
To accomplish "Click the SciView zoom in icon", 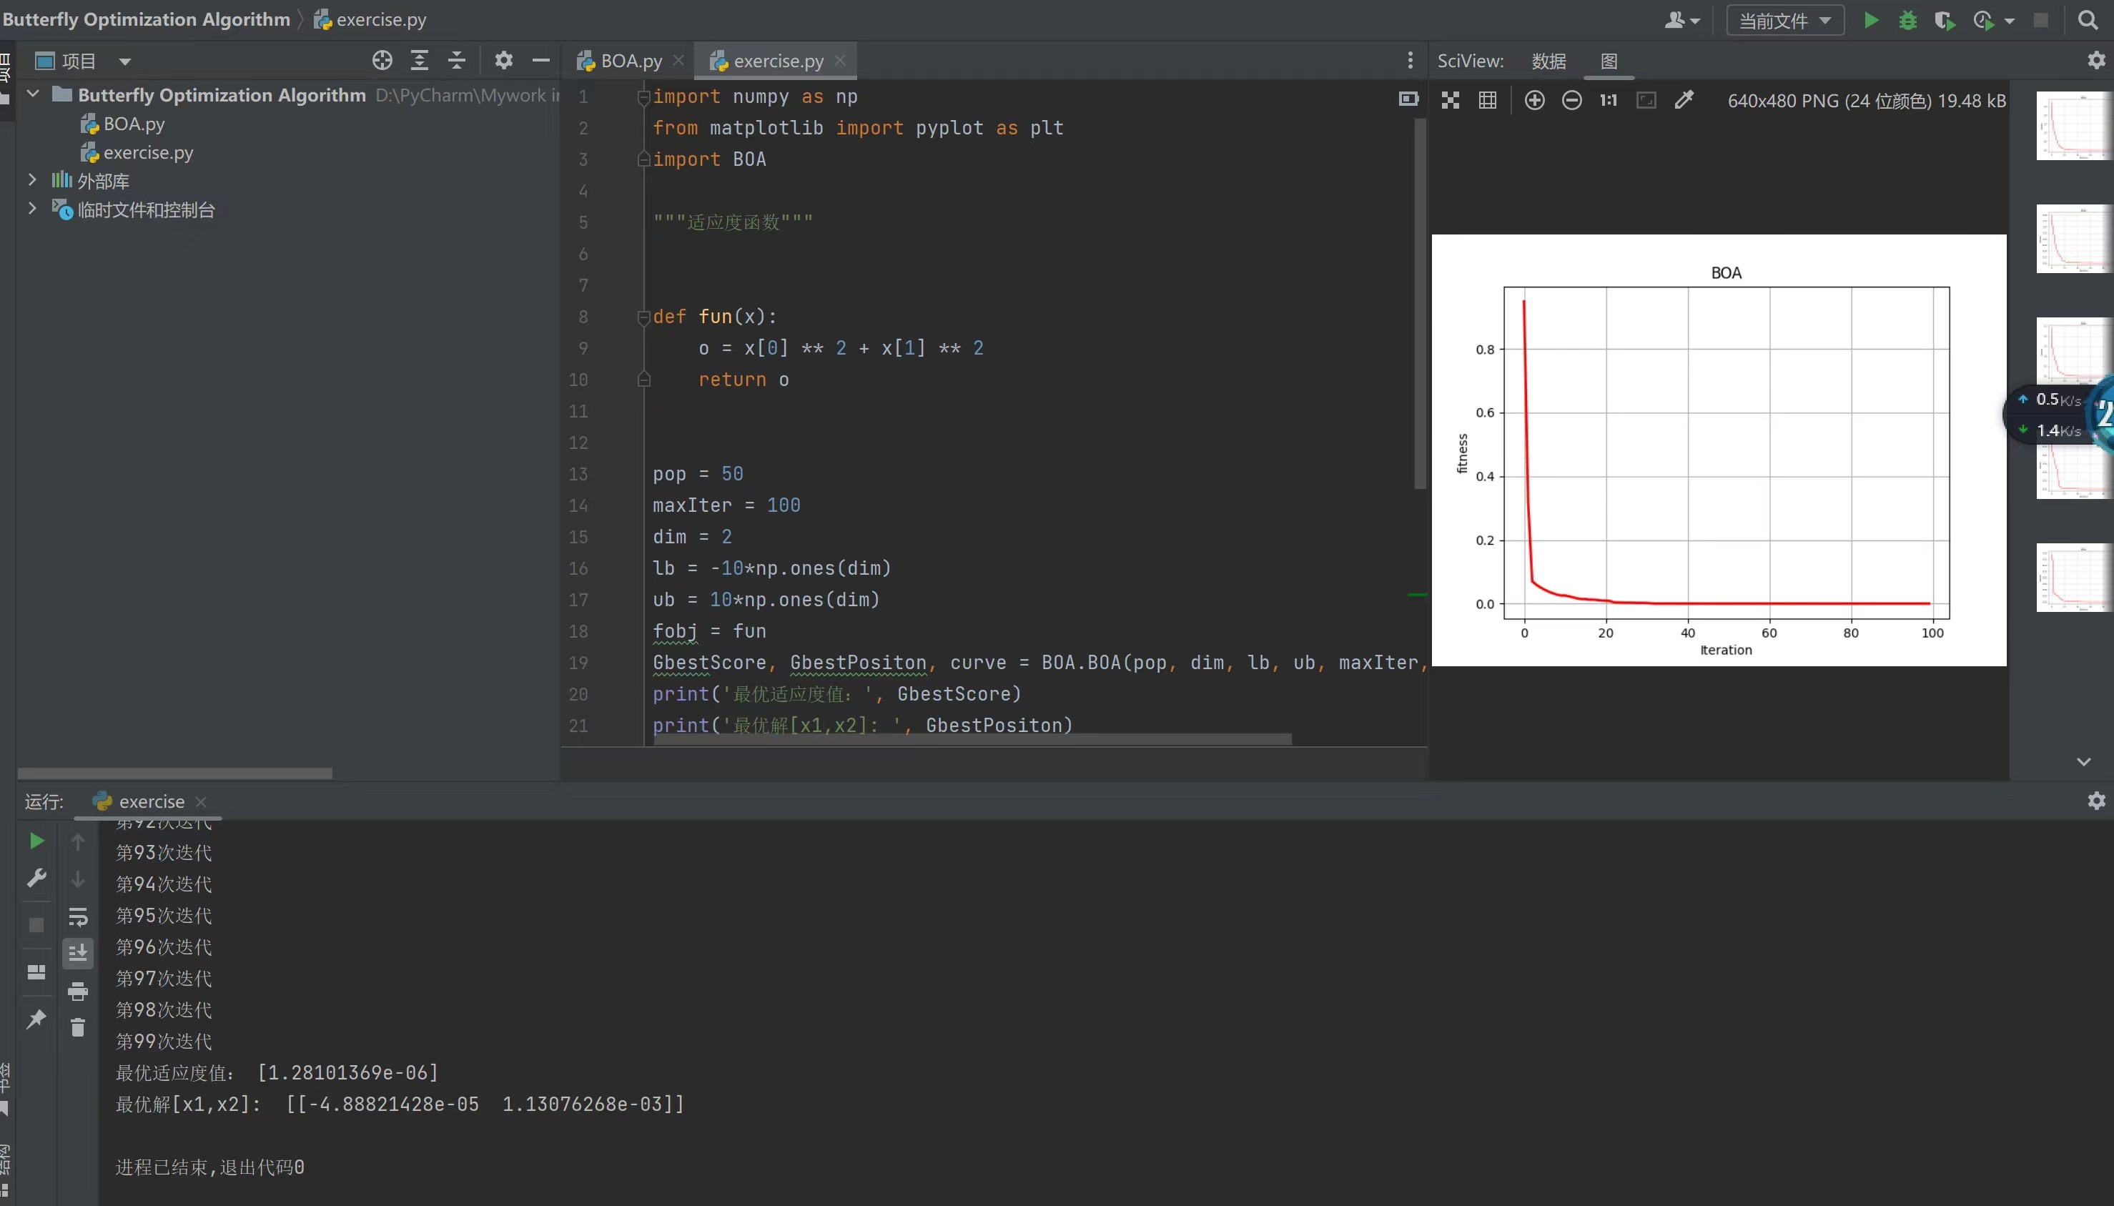I will pos(1534,100).
